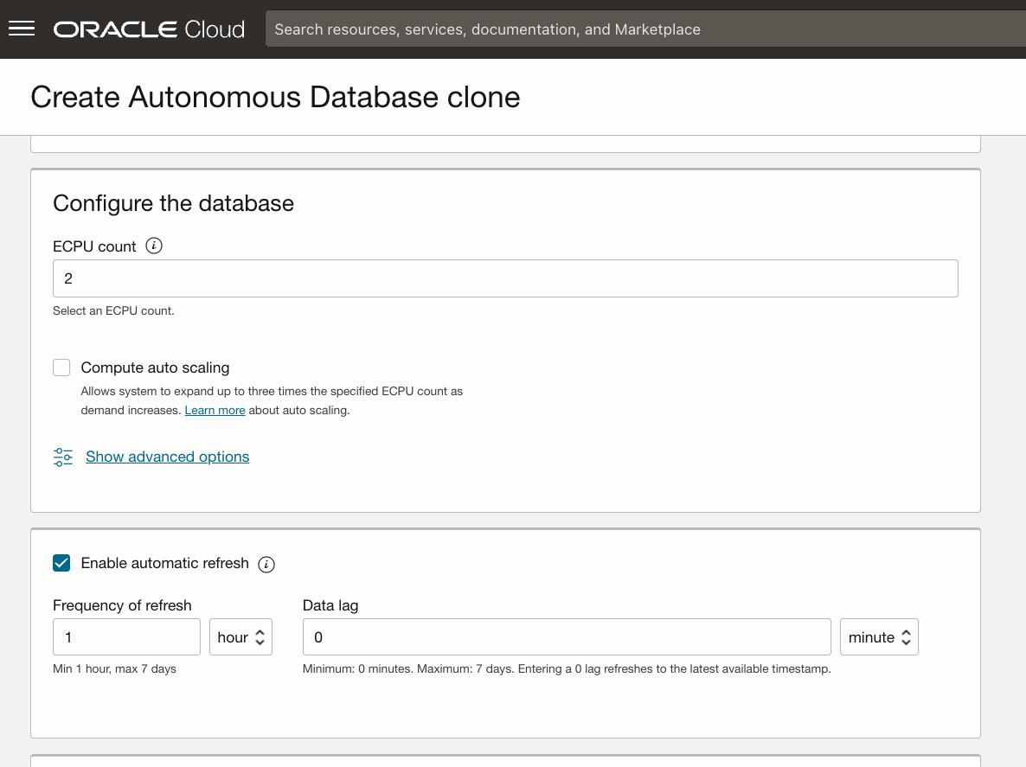Click the down arrow on the hour spinner

coord(259,642)
